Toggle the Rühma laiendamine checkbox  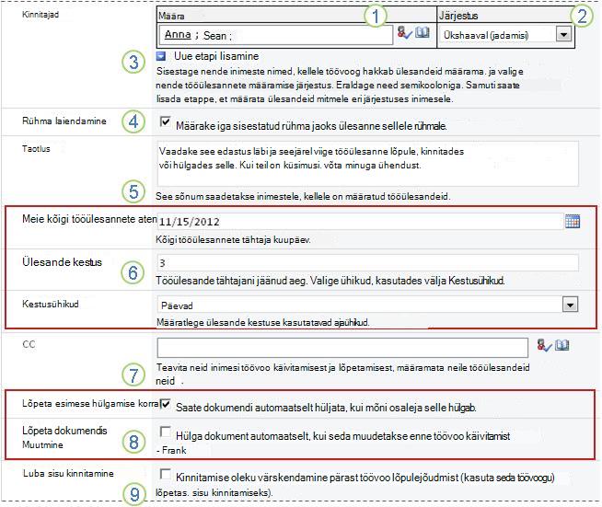click(165, 122)
